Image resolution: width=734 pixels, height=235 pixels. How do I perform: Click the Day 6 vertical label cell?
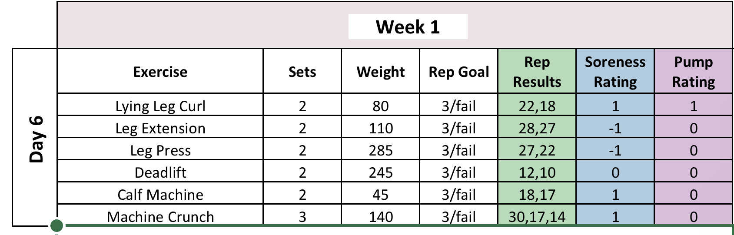coord(35,139)
